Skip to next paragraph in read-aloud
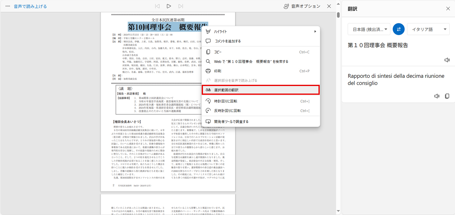This screenshot has width=455, height=215. click(181, 6)
